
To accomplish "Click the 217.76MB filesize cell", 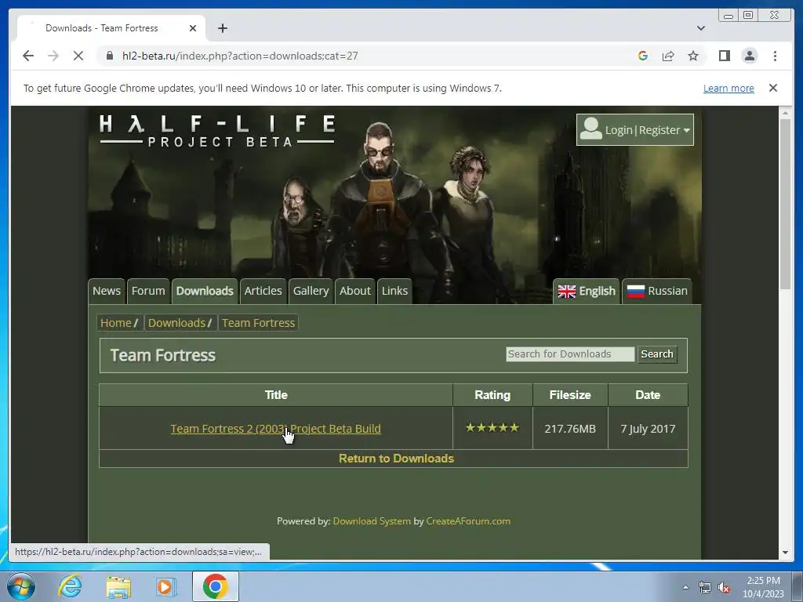I will pyautogui.click(x=570, y=429).
